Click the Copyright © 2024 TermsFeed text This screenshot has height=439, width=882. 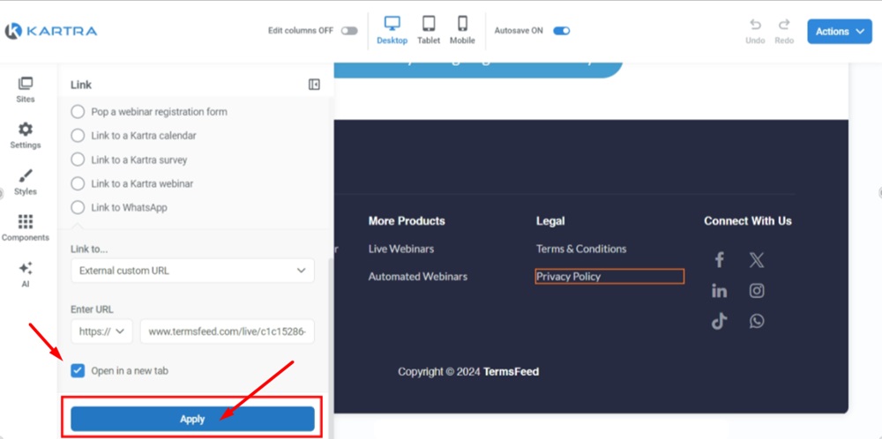468,371
